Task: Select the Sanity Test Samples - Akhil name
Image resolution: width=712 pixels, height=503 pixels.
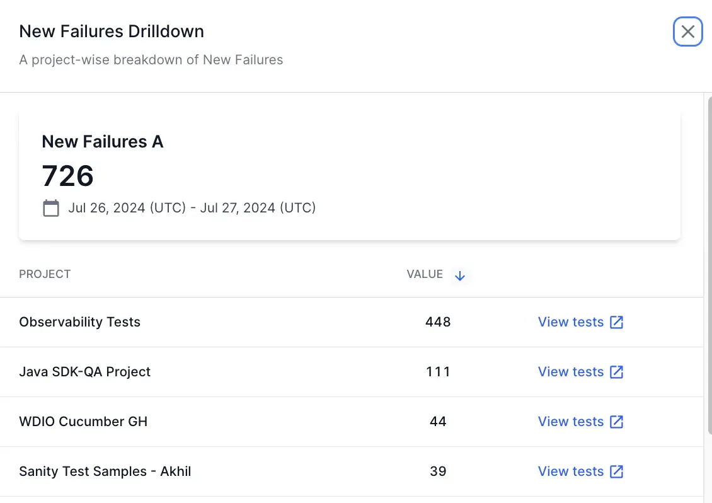Action: (x=105, y=471)
